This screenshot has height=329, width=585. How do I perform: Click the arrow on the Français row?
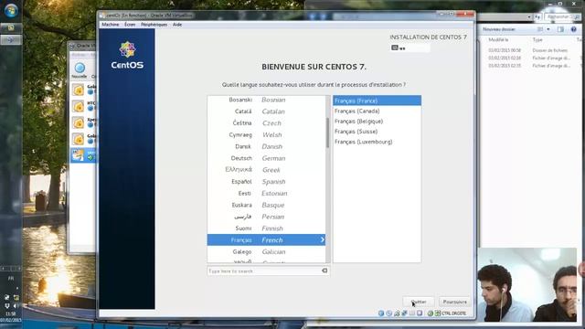tap(323, 239)
